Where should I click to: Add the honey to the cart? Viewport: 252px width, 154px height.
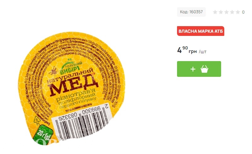click(199, 69)
